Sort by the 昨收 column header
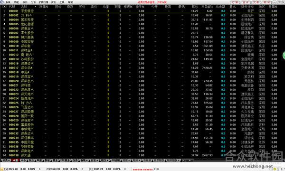This screenshot has height=171, width=285. click(195, 7)
